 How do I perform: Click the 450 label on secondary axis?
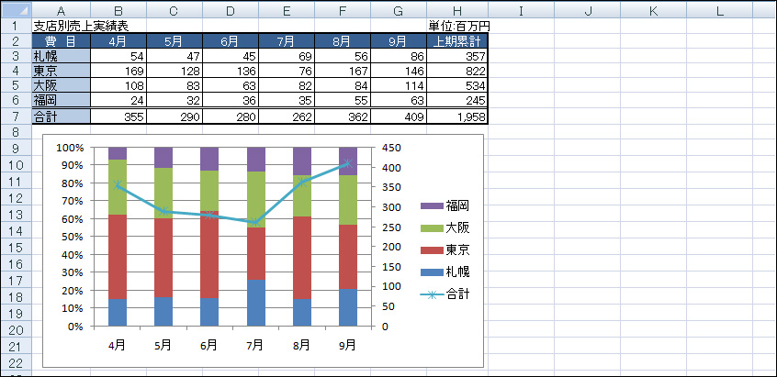pos(393,147)
